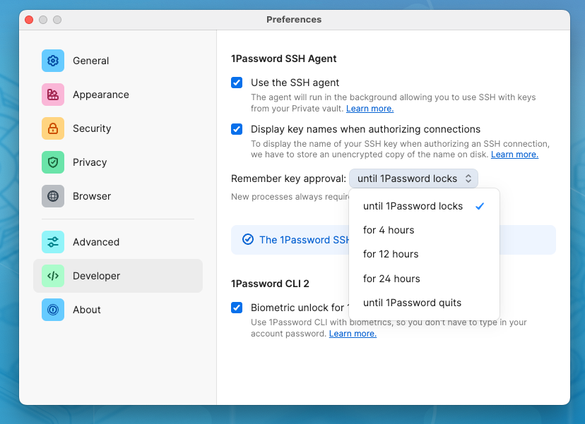The image size is (585, 424).
Task: Click the Appearance palette icon
Action: point(53,95)
